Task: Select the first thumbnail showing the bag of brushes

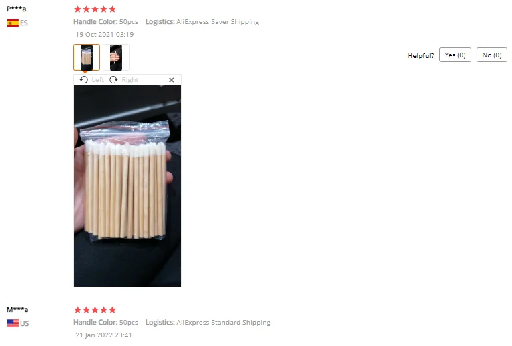Action: (x=87, y=57)
